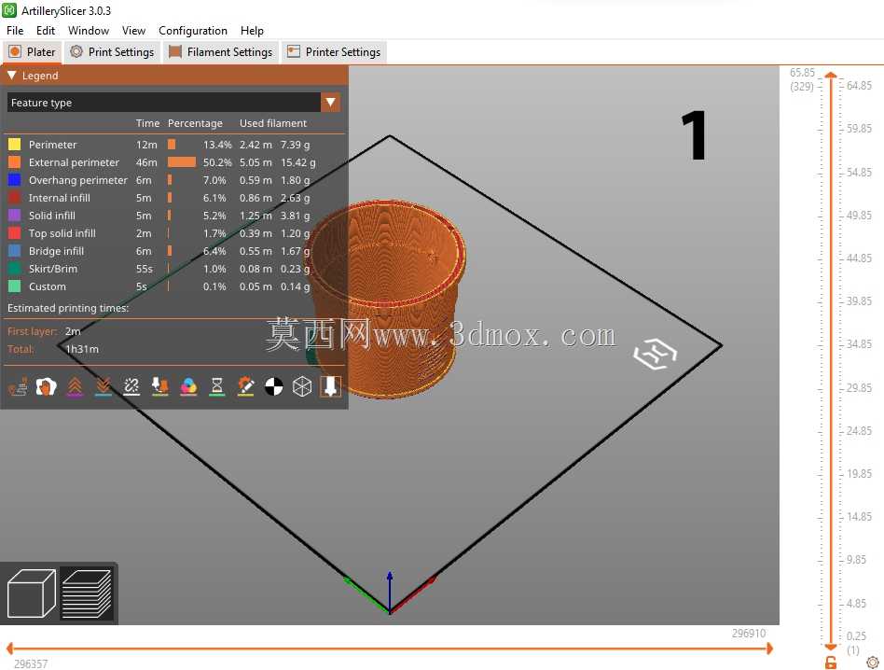Toggle shells cube icon
Screen dimensions: 884x670
302,386
